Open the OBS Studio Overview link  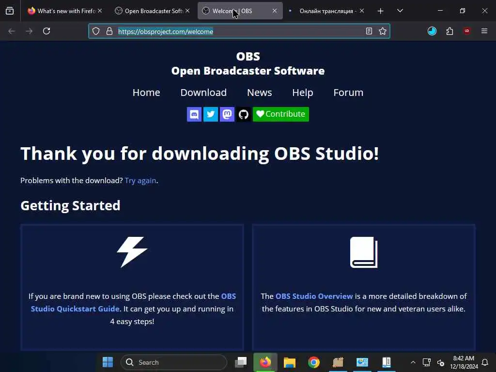(x=314, y=296)
